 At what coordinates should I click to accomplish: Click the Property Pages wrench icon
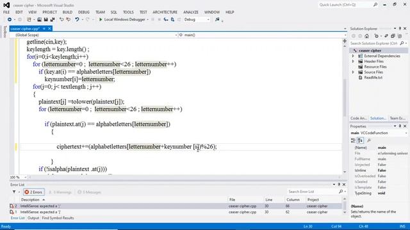(x=369, y=141)
